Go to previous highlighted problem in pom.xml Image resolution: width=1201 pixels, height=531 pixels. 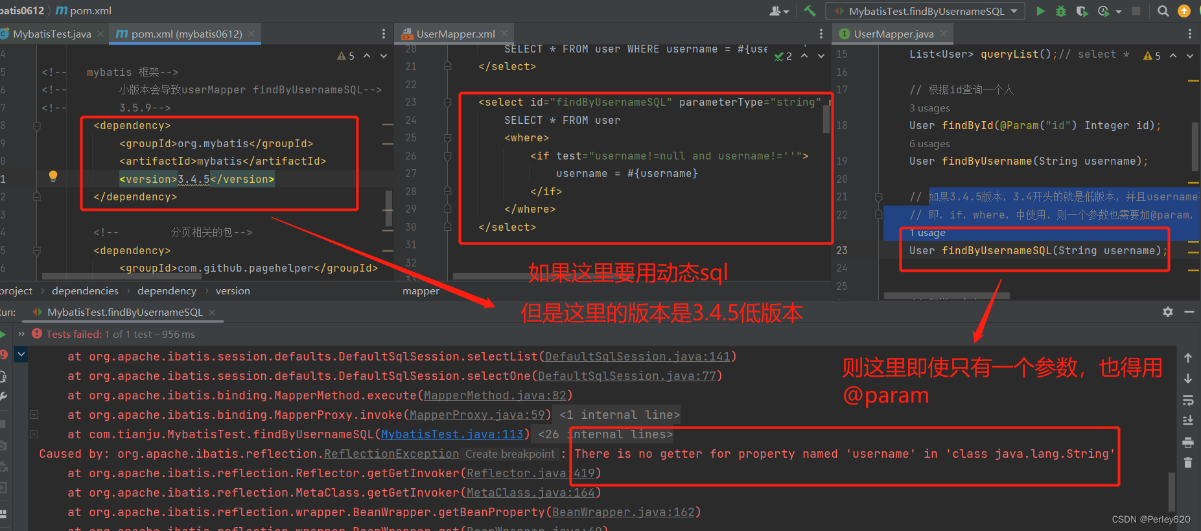[x=367, y=56]
